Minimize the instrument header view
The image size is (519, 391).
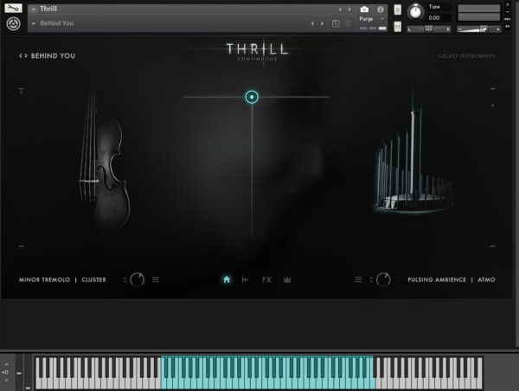point(508,12)
